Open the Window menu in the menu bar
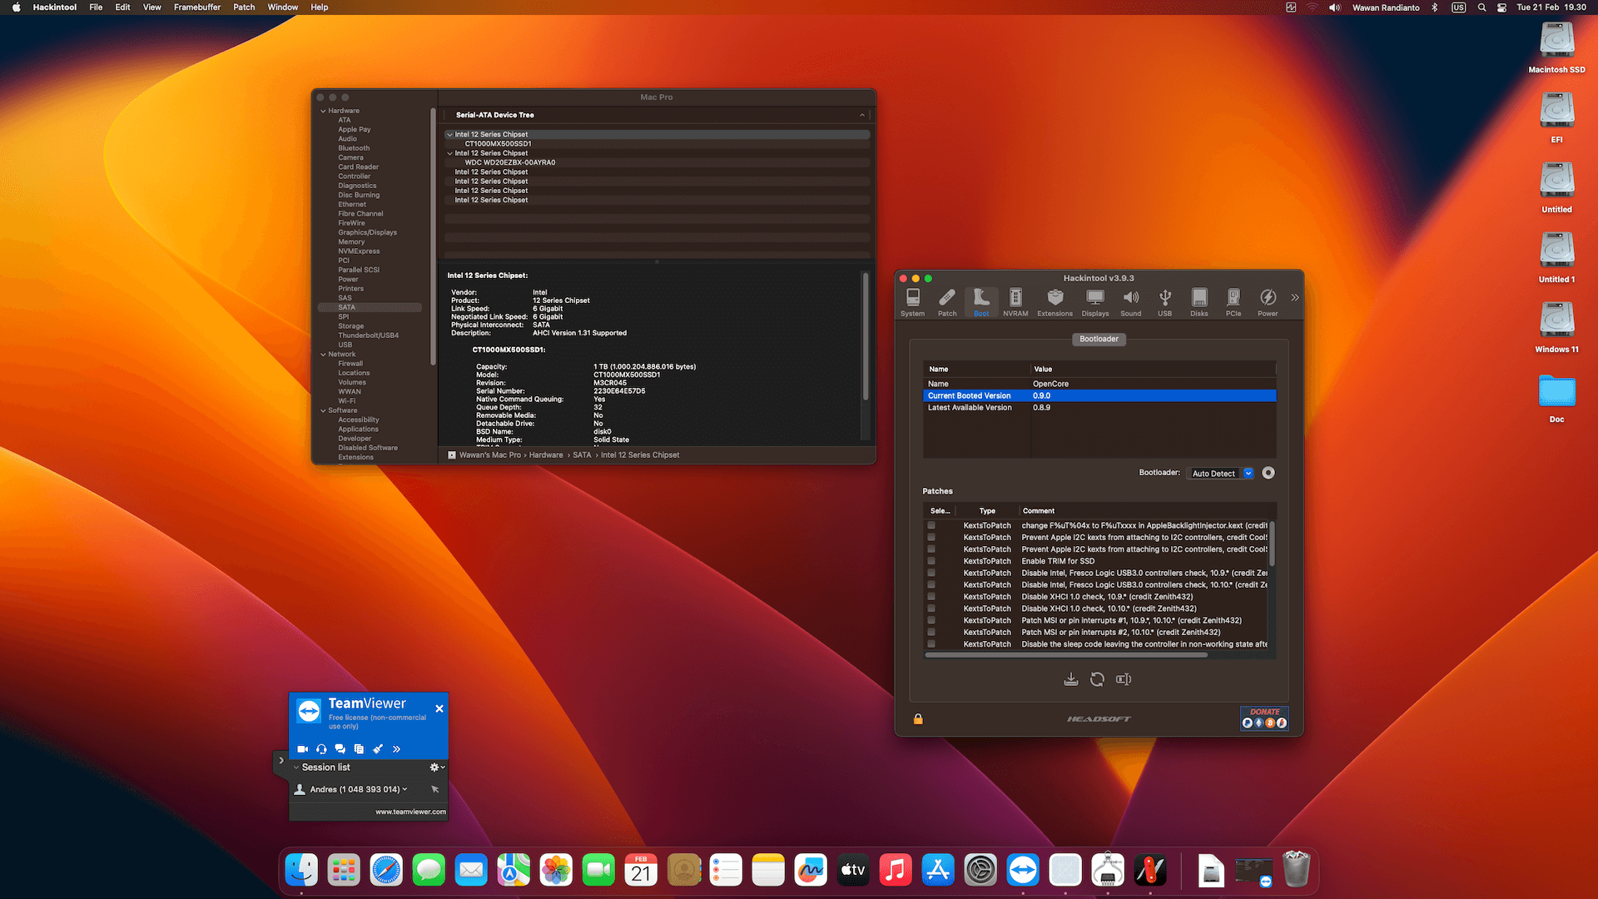The image size is (1598, 899). click(282, 7)
